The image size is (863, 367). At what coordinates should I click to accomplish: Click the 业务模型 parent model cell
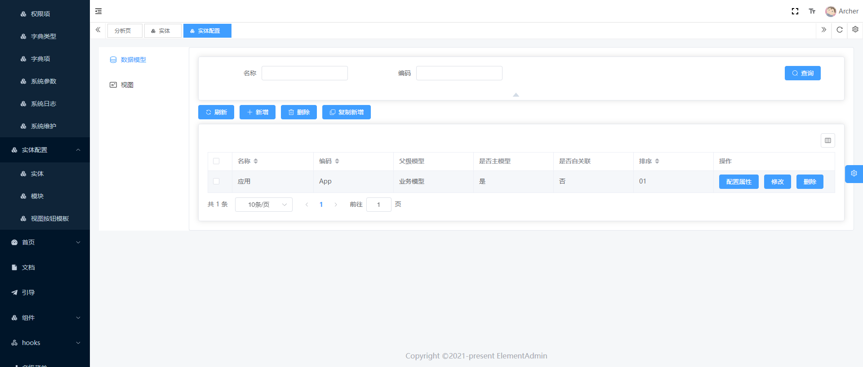pos(433,181)
